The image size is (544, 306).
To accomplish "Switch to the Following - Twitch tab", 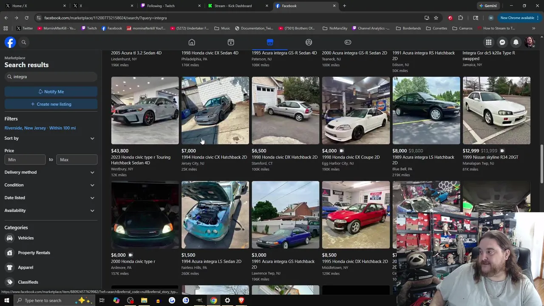I will pyautogui.click(x=170, y=6).
